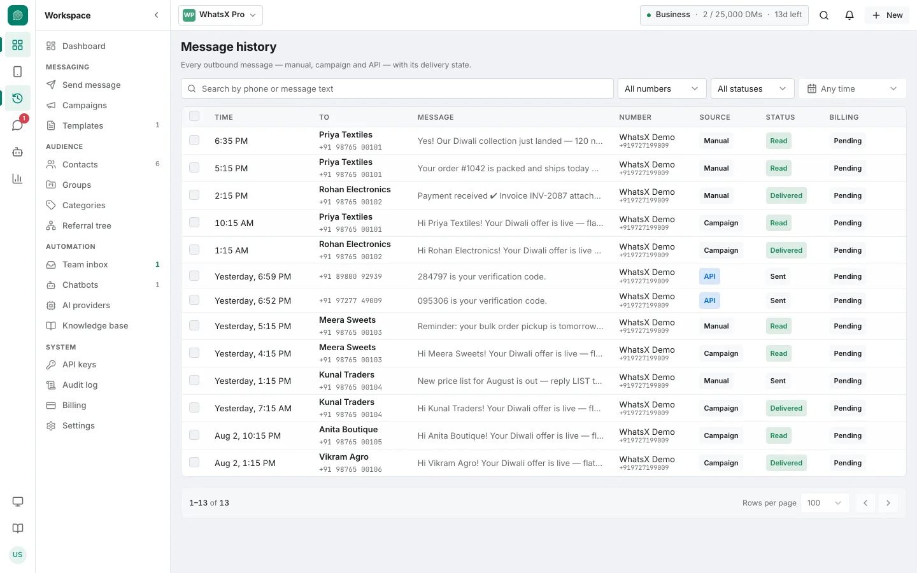Viewport: 917px width, 573px height.
Task: Click the search magnifier icon in header
Action: pyautogui.click(x=824, y=15)
